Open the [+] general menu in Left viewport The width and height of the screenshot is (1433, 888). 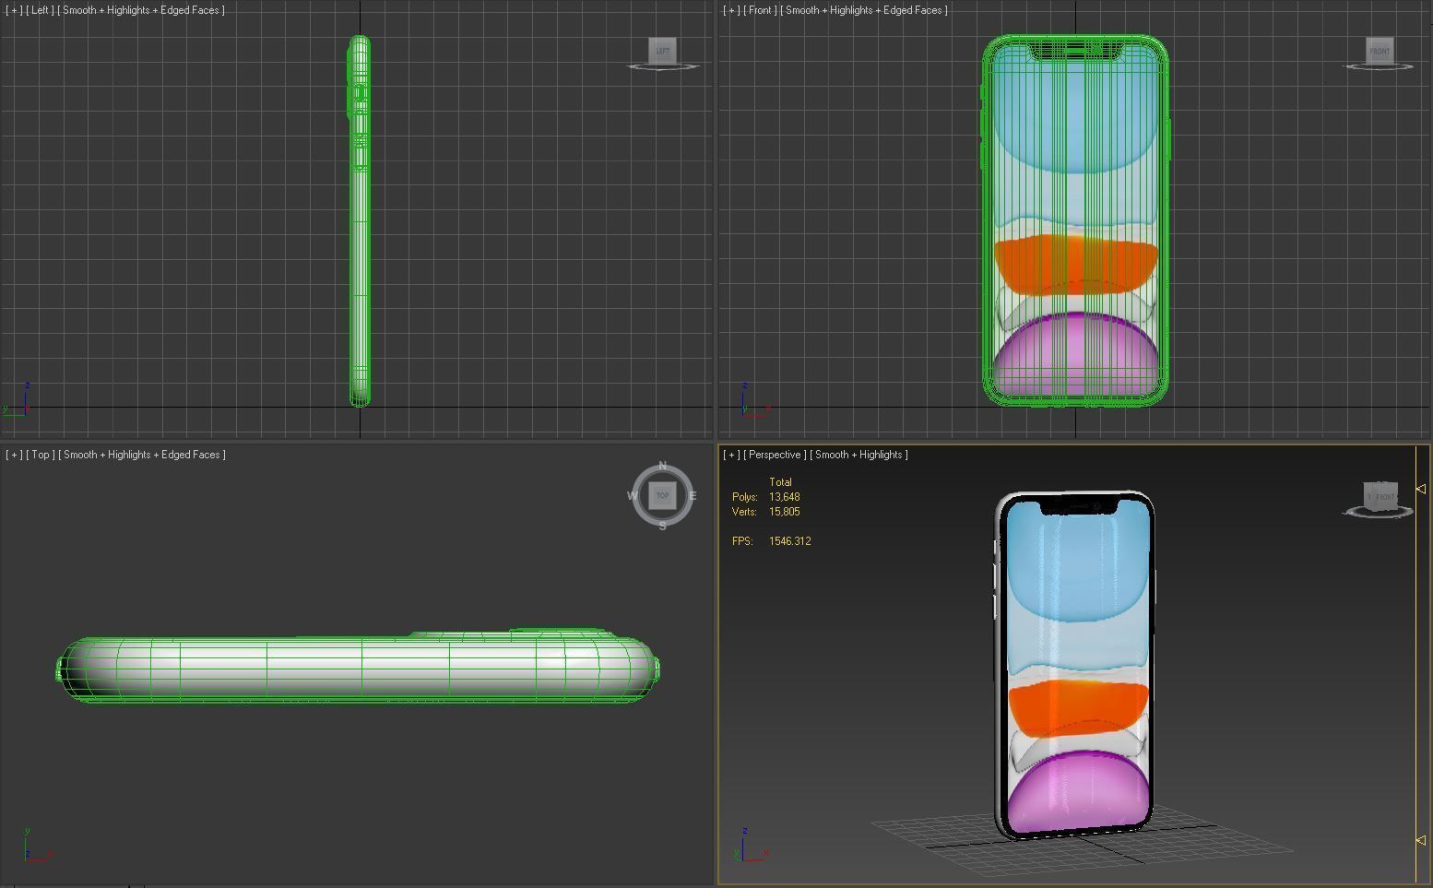tap(13, 10)
